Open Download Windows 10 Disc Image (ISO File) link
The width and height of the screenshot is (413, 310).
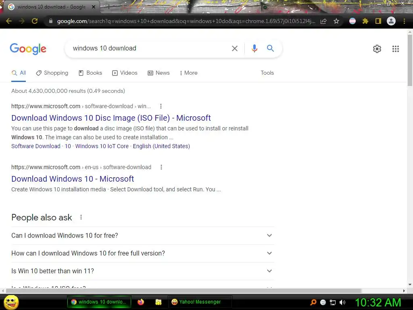click(111, 118)
